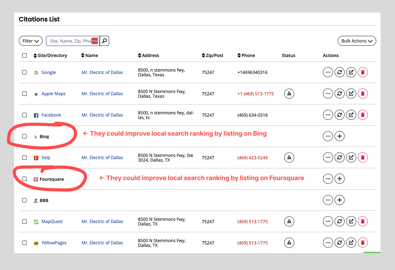Open the Facebook directory link
Image resolution: width=395 pixels, height=270 pixels.
(x=51, y=115)
